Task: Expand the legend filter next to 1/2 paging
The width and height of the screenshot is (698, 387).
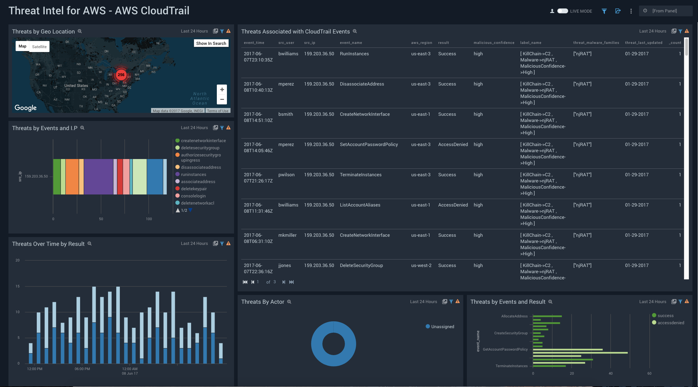Action: click(190, 210)
